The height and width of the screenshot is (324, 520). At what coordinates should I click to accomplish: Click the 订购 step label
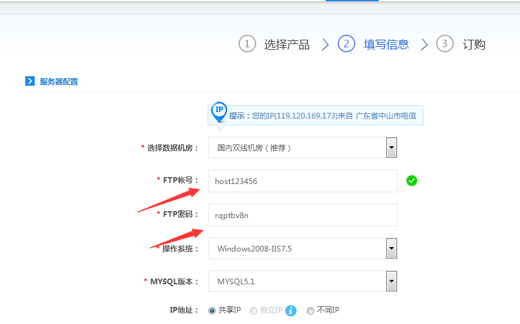click(x=474, y=44)
